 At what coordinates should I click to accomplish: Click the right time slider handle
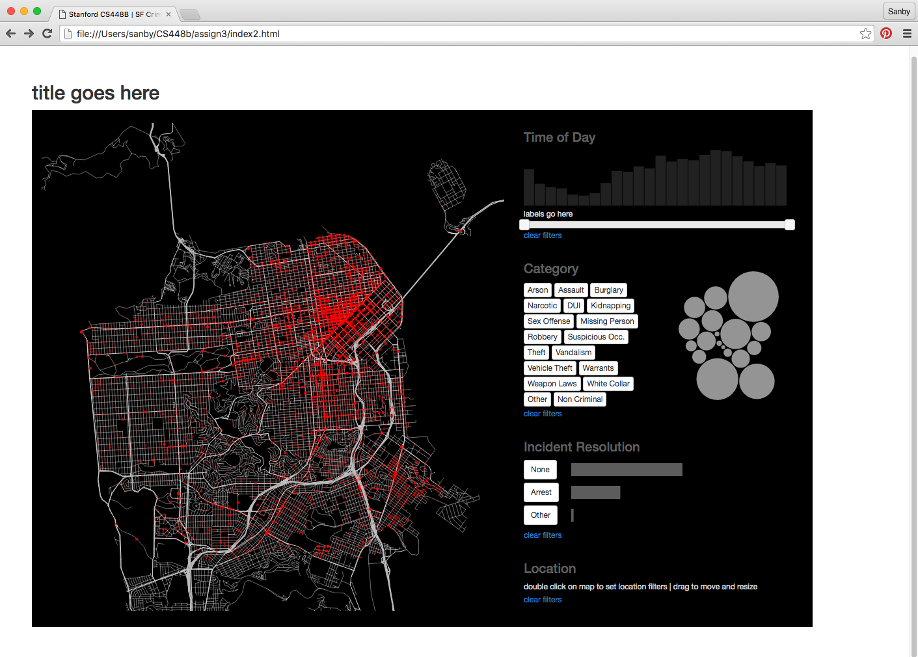click(790, 225)
